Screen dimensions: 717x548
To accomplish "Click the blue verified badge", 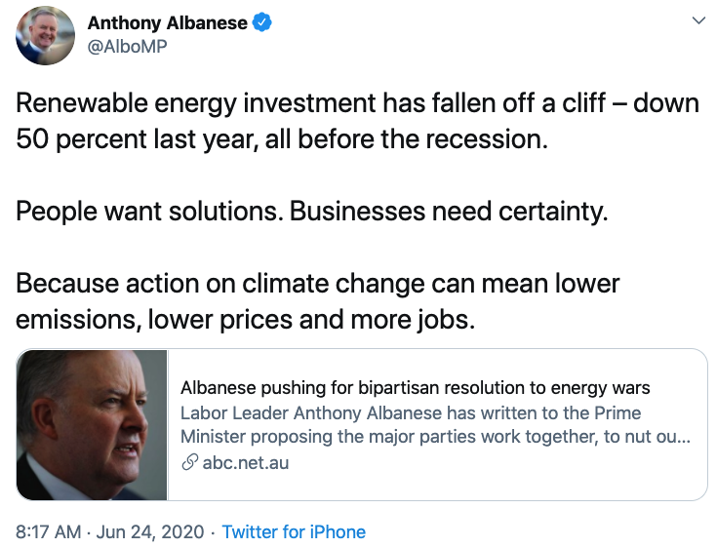I will click(262, 22).
